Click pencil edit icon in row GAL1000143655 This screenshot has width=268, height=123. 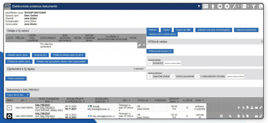261,108
